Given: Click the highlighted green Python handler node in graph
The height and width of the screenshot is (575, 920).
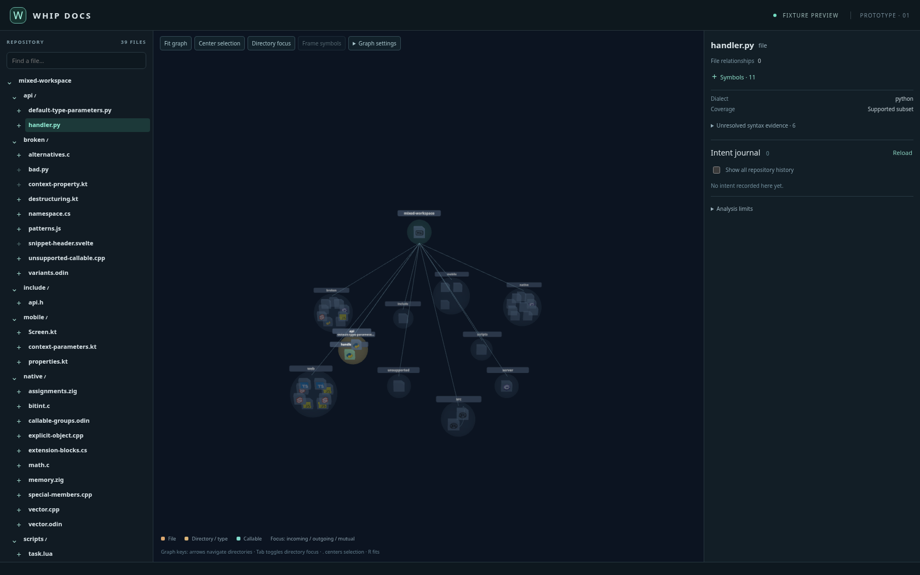Looking at the screenshot, I should [x=349, y=355].
